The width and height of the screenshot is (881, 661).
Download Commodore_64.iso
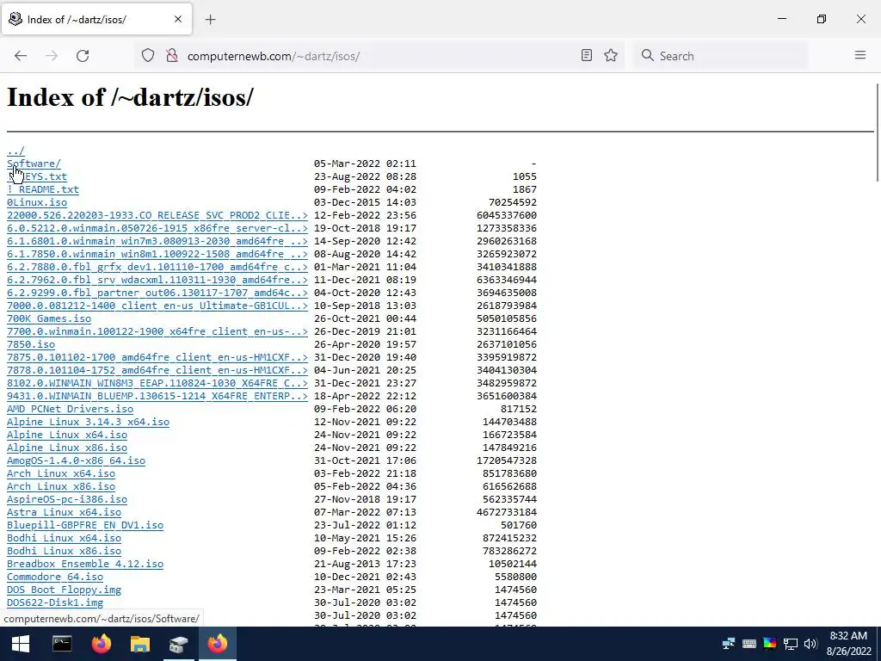point(55,578)
